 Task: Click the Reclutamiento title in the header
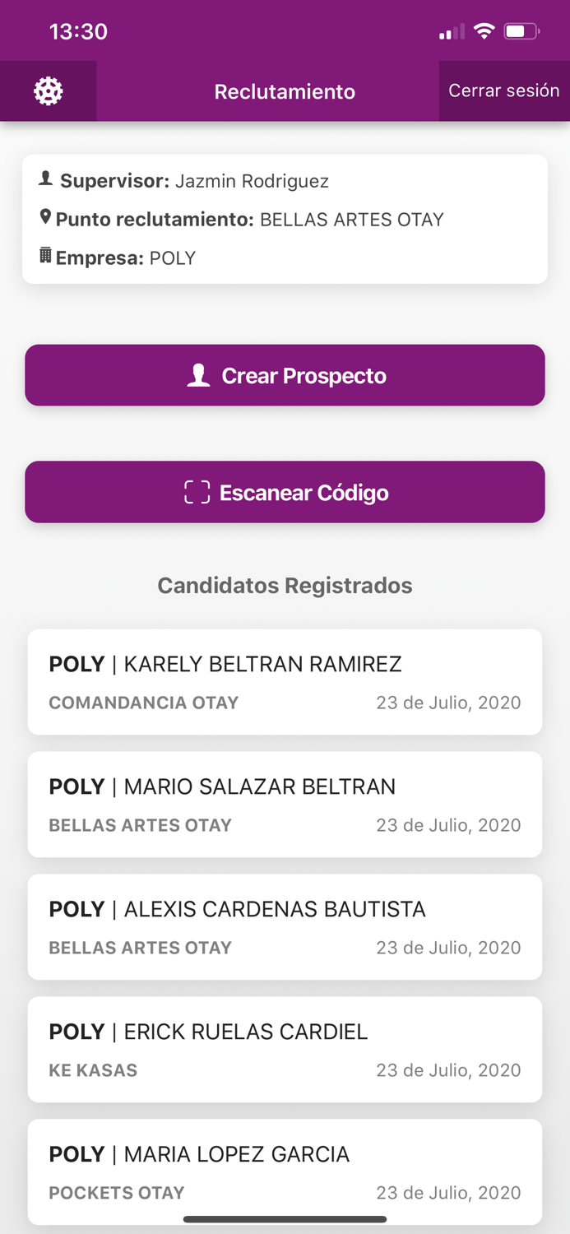[x=285, y=91]
